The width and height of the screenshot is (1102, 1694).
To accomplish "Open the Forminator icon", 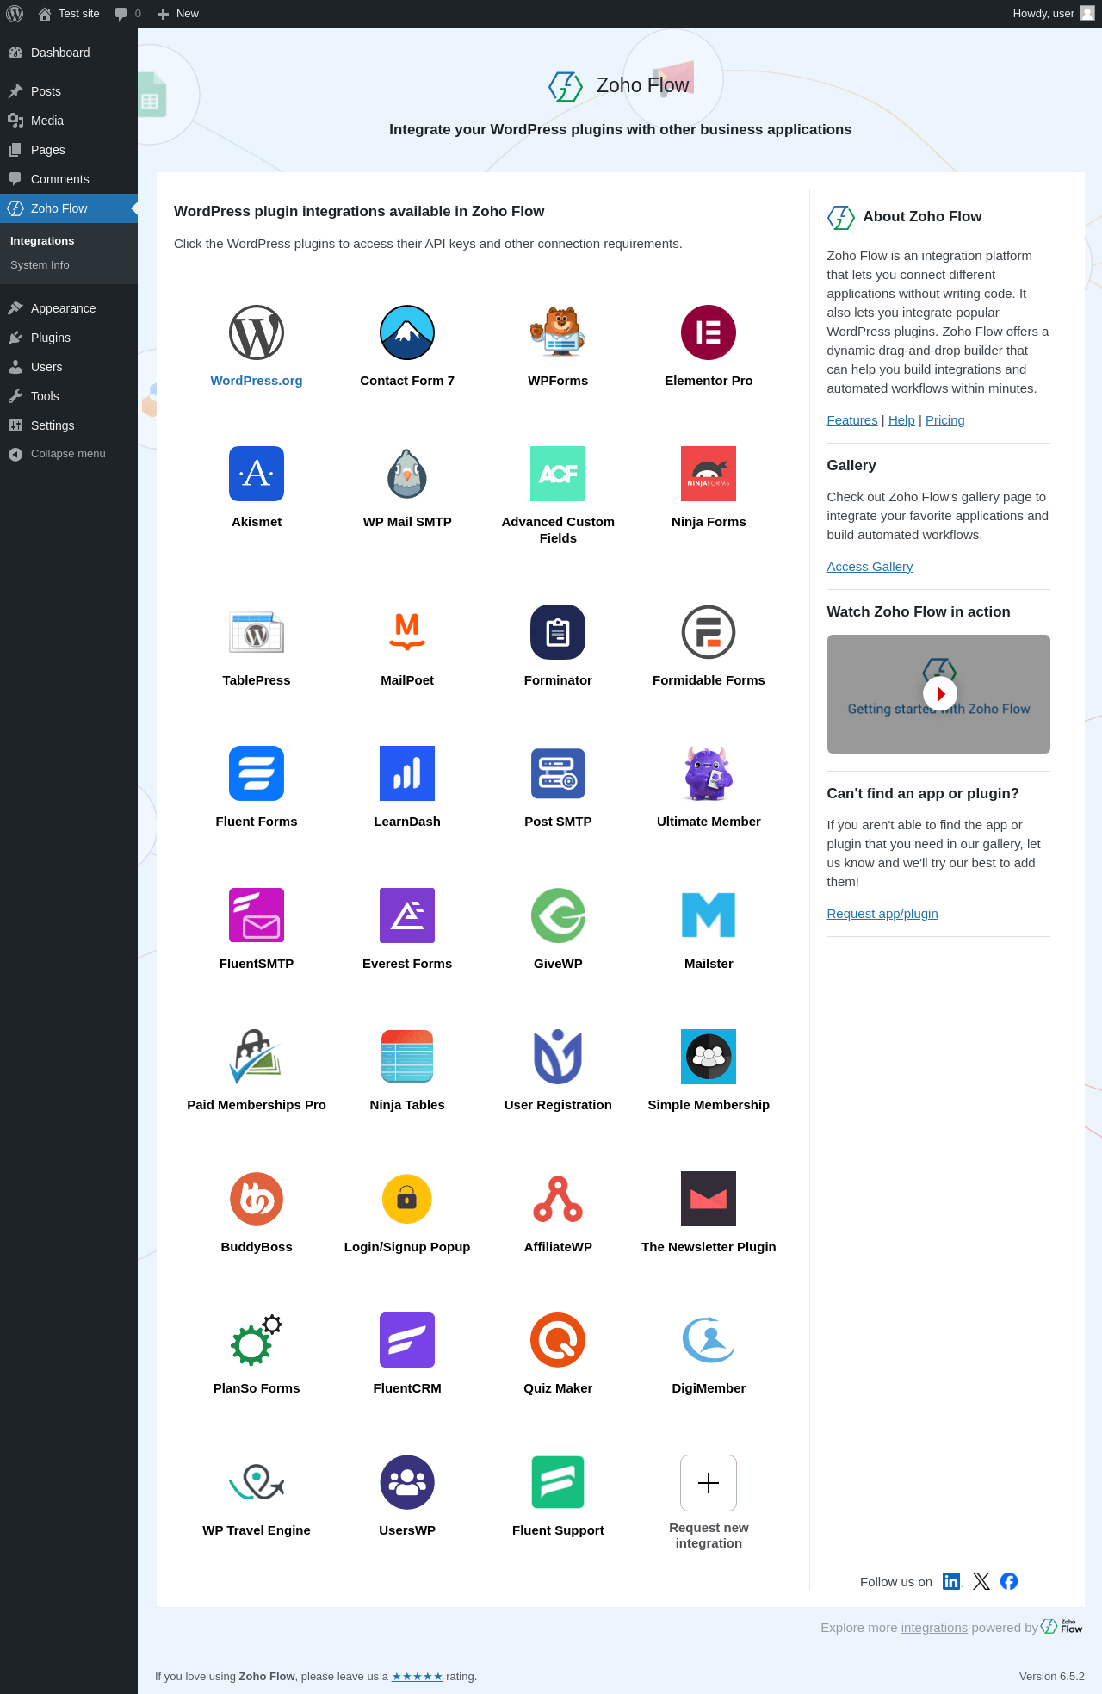I will click(x=558, y=632).
